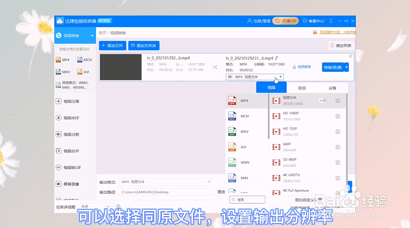Click the video thumbnail preview
Viewport: 410px width, 228px height.
pos(121,67)
